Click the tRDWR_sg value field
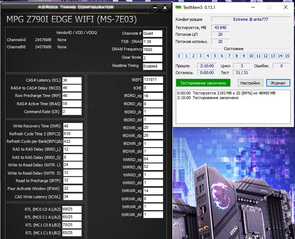The height and width of the screenshot is (239, 295). pos(153,128)
